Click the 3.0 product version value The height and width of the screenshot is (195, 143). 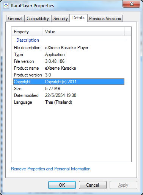click(x=48, y=75)
